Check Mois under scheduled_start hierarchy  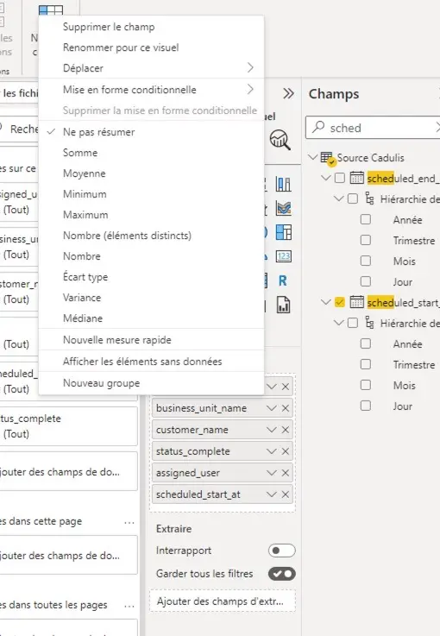tap(366, 385)
